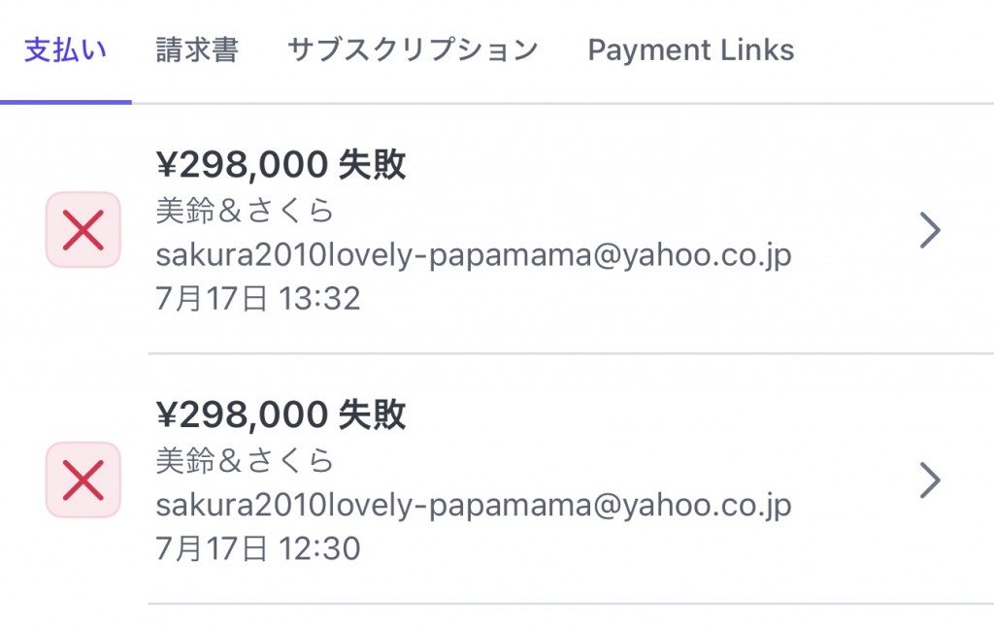Click the yahoo.co.jp email in 12:30 payment

click(x=474, y=506)
